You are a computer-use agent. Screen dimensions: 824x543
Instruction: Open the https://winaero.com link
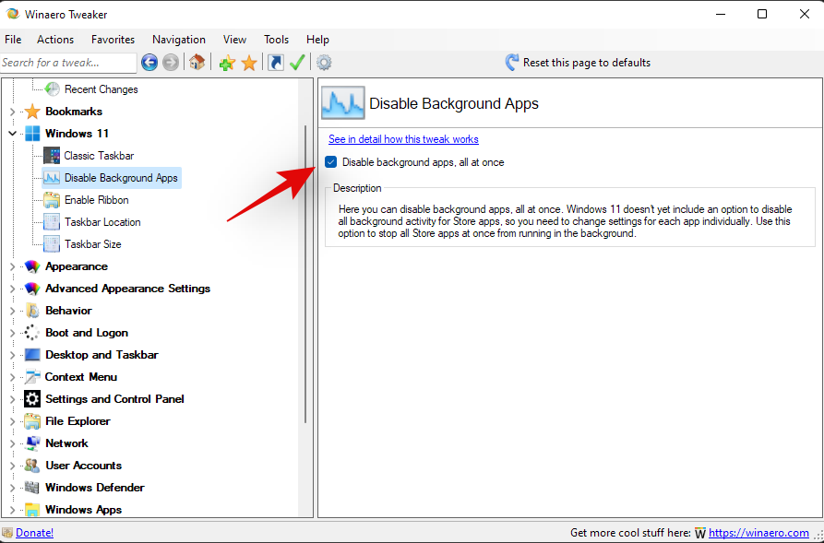pos(758,533)
